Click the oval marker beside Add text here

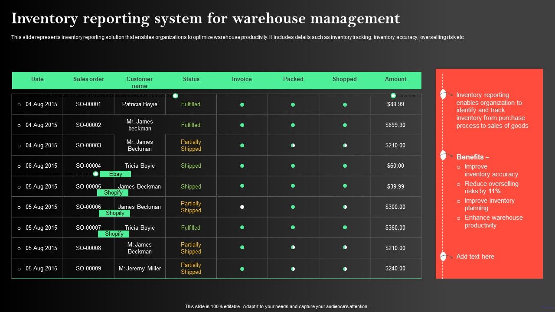point(443,256)
